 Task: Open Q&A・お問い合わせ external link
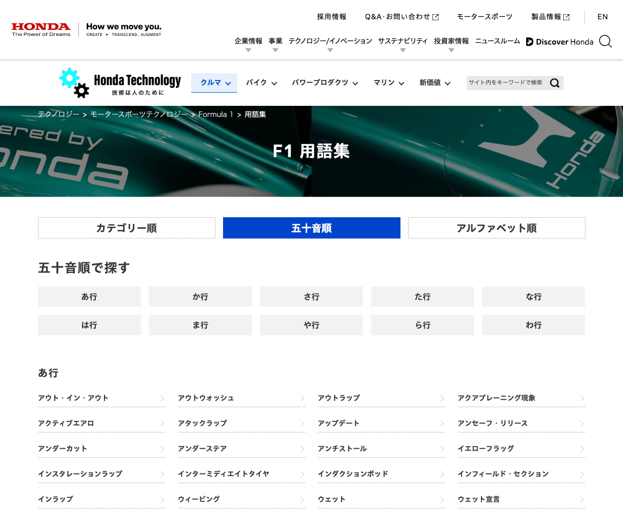[x=401, y=17]
